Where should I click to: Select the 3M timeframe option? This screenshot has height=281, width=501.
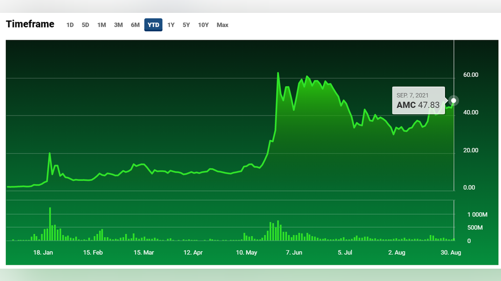118,25
